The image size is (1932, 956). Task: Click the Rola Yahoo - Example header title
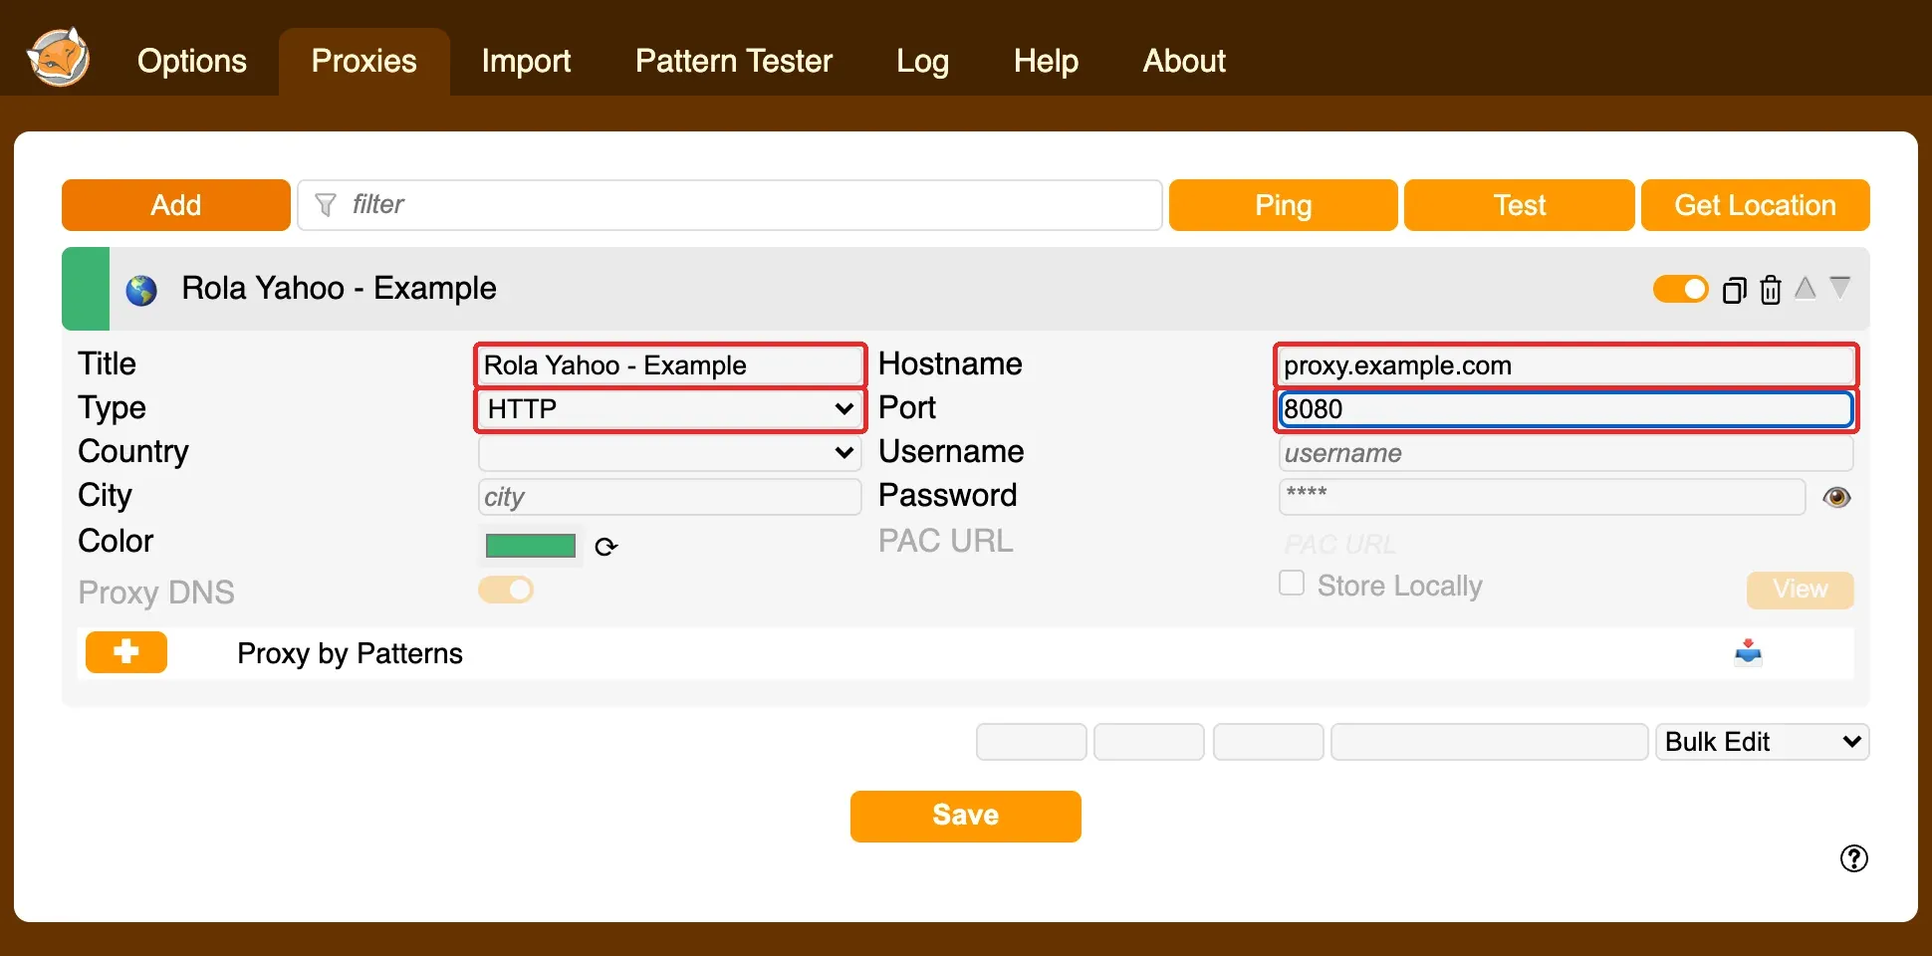[x=339, y=289]
